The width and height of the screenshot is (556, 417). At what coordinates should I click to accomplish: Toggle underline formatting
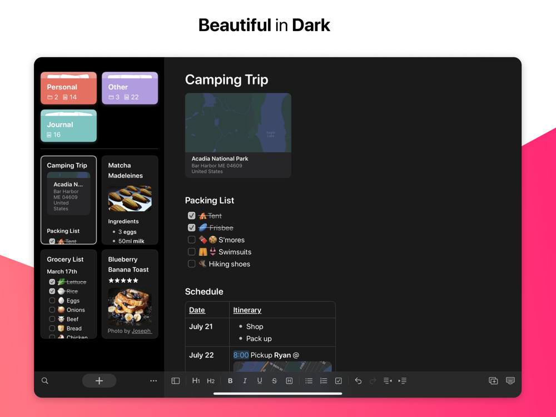(260, 380)
